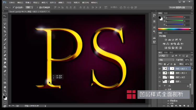Select the Magic Wand tool
The height and width of the screenshot is (110, 196).
click(x=5, y=28)
